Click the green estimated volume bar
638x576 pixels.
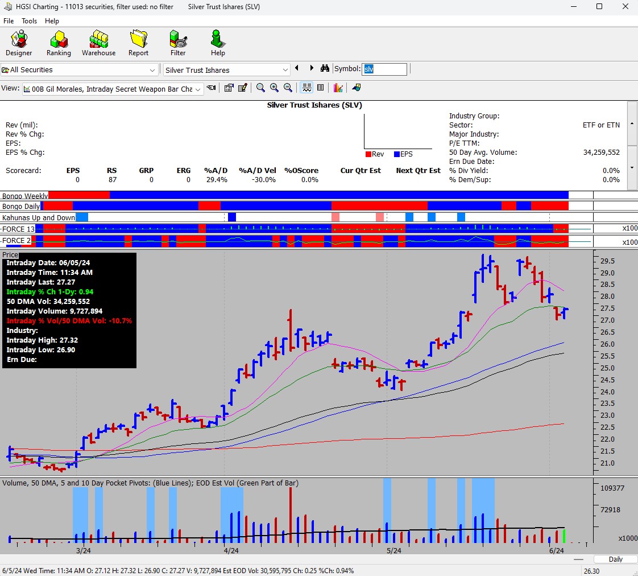[564, 536]
